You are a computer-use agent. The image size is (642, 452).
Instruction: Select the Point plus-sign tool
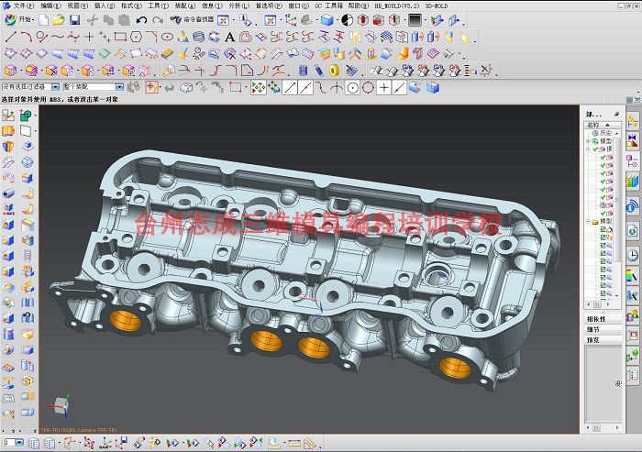click(x=89, y=37)
